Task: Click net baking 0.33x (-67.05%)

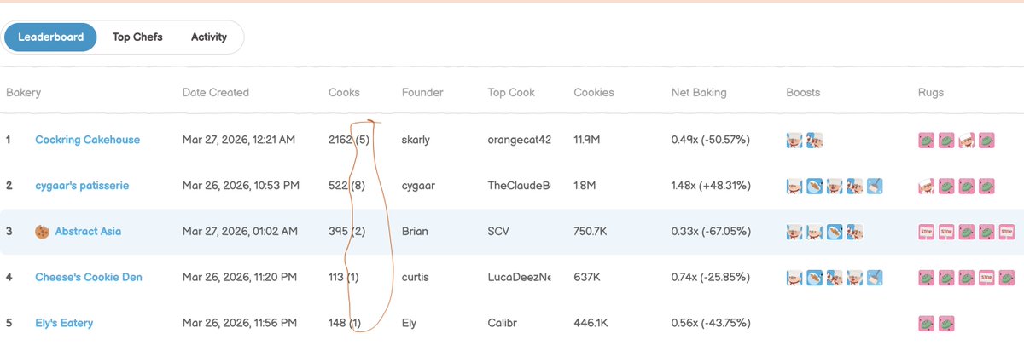Action: [710, 231]
